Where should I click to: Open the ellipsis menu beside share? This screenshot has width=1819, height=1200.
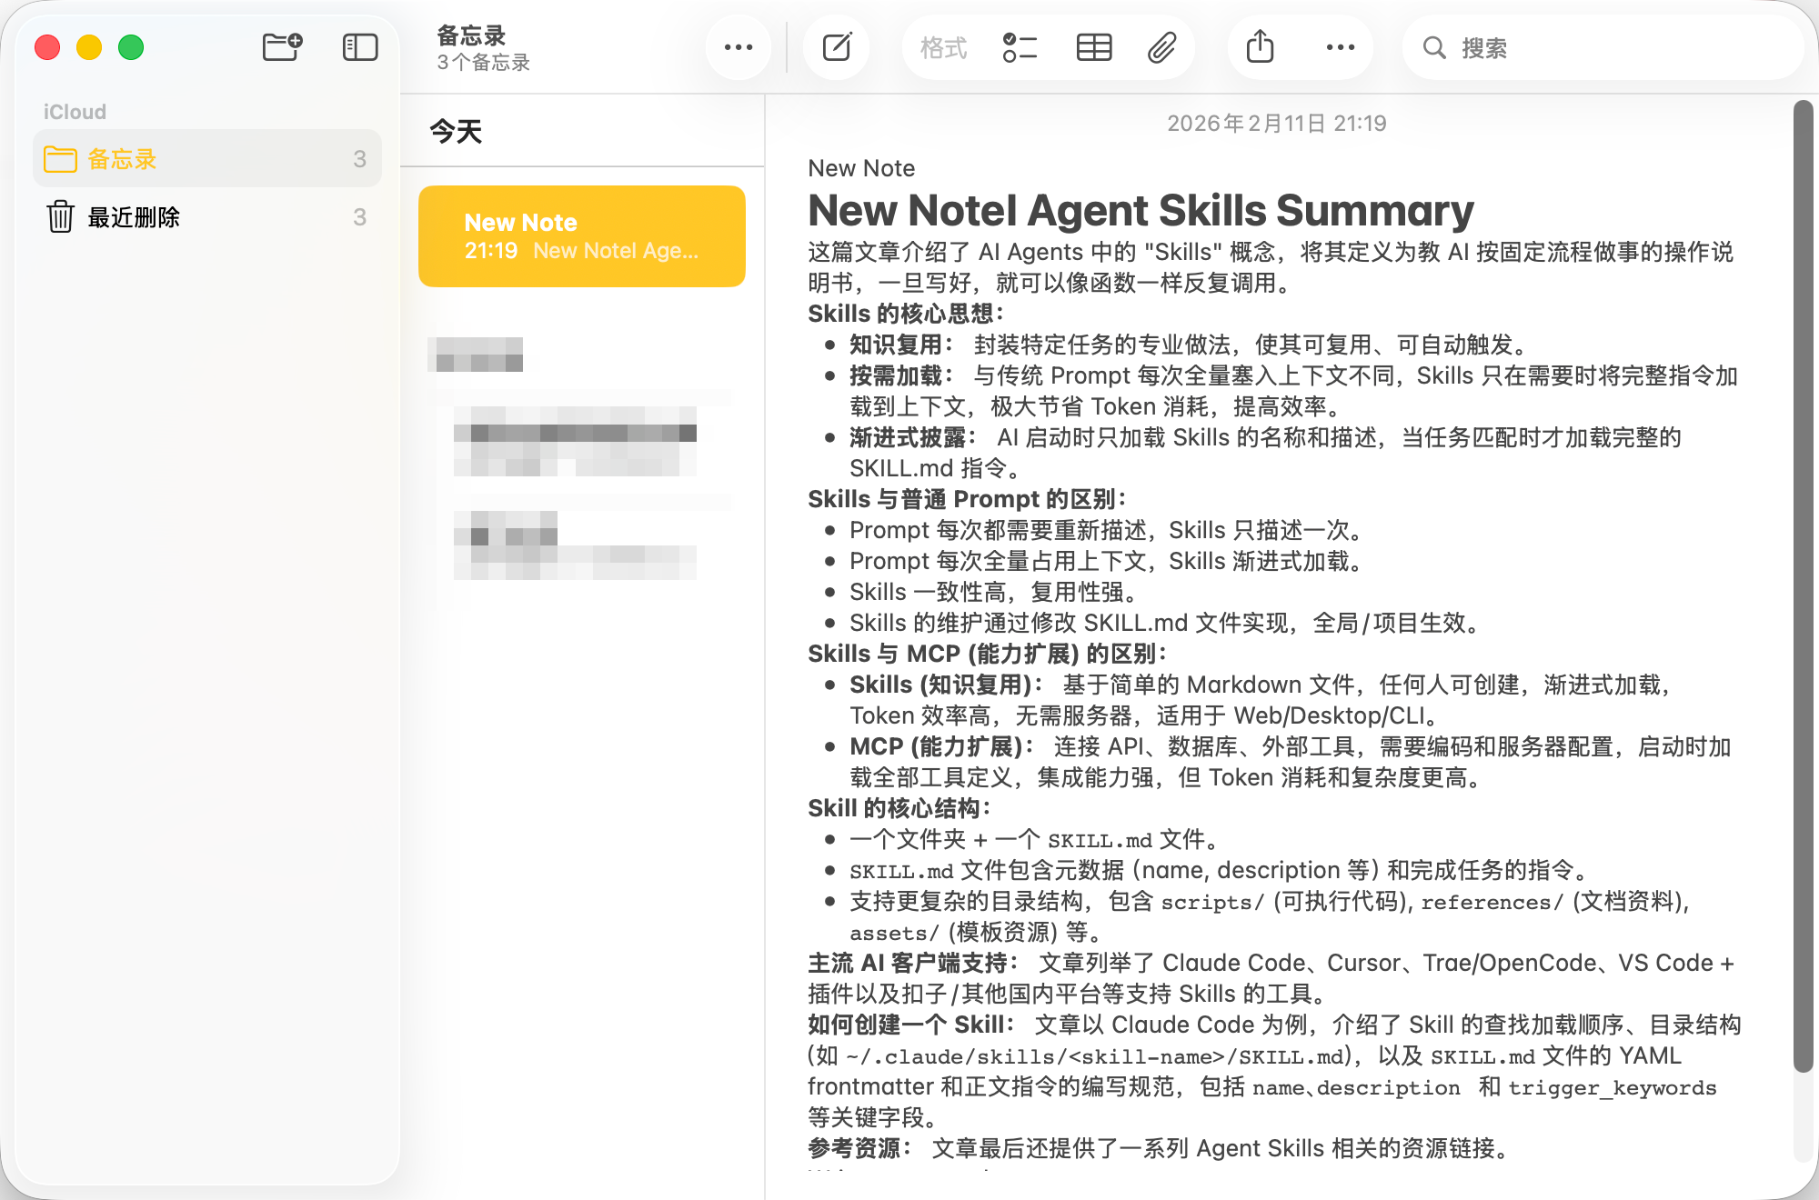click(x=1340, y=47)
